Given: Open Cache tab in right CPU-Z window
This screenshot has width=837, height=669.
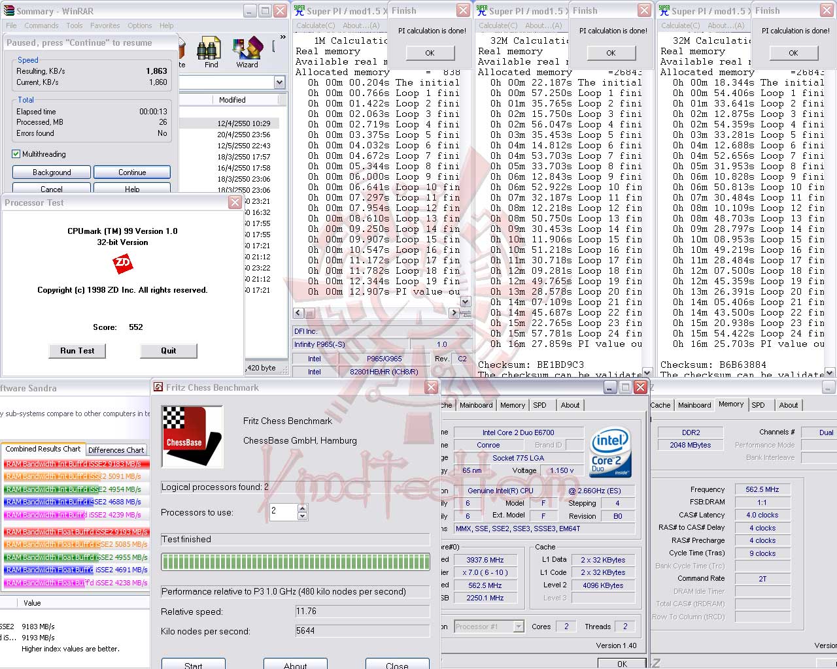Looking at the screenshot, I should coord(660,405).
